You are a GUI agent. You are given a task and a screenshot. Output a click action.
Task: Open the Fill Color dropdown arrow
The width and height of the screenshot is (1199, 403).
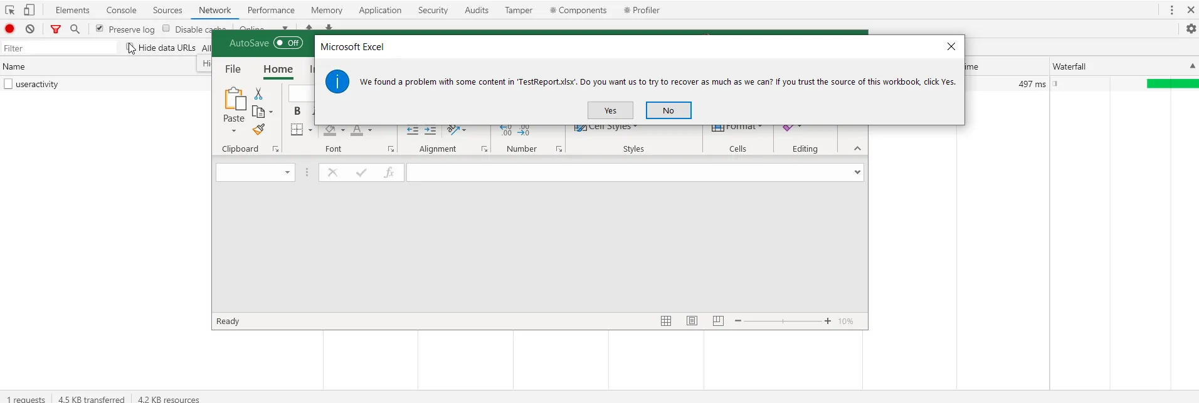coord(342,130)
